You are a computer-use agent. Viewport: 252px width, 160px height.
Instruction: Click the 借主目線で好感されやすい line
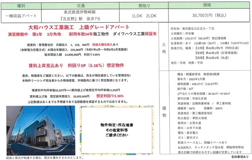coord(210,152)
